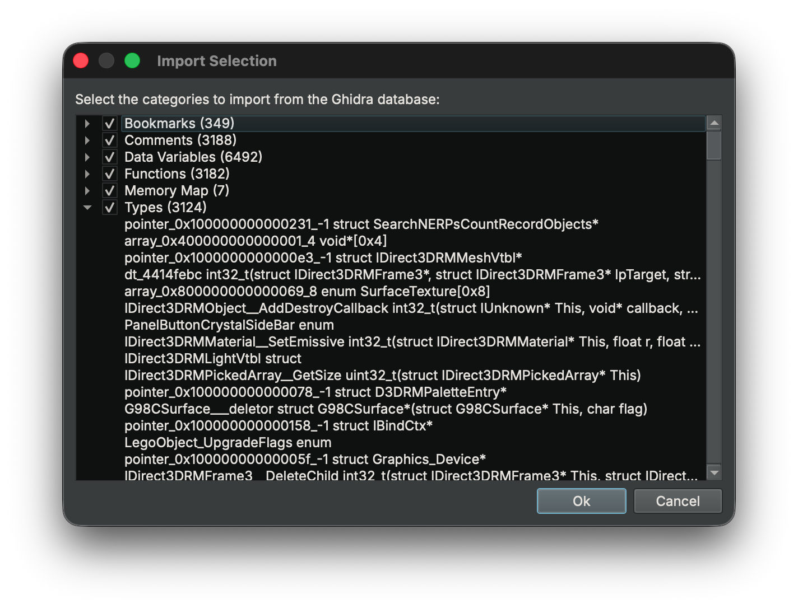Select the PanelButtonCrystalSideBar enum entry
Screen dimensions: 798x609
(x=229, y=325)
